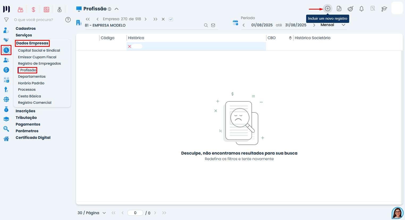Go to last company with double-right arrow

click(155, 19)
